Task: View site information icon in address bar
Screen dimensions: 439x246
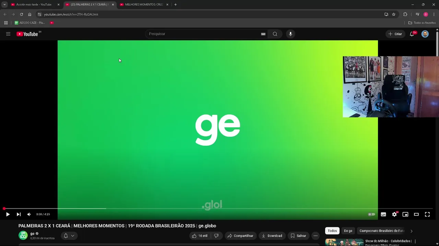Action: click(x=39, y=14)
